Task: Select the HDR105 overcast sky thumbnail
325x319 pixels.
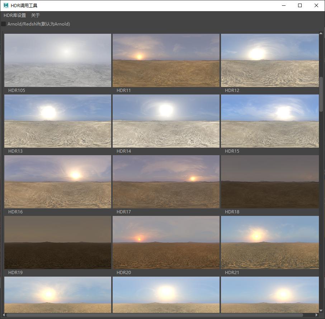Action: coord(58,60)
